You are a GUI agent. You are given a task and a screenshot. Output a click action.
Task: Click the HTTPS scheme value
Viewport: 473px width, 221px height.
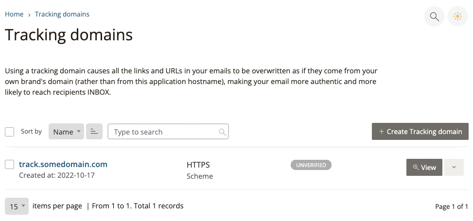tap(198, 165)
